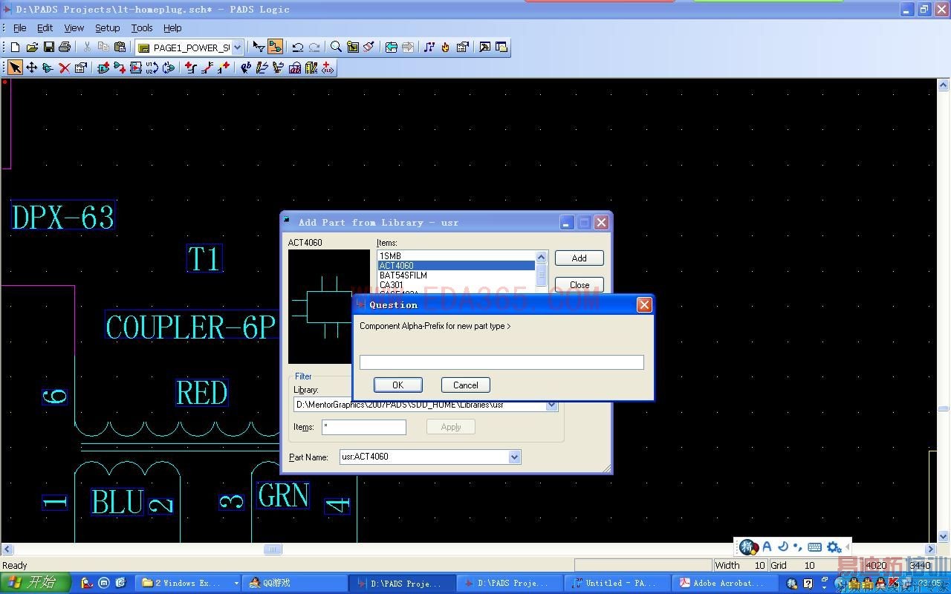Expand the PAGE1_POWER sheet selector dropdown

[x=237, y=48]
